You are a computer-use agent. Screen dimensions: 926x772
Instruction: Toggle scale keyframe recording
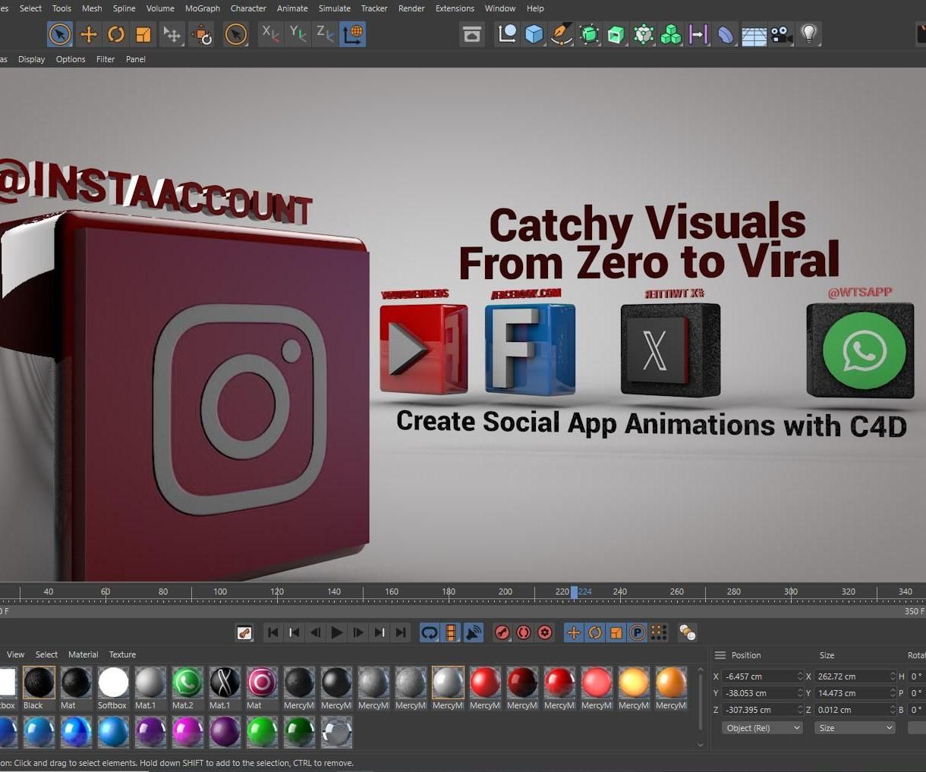tap(616, 632)
